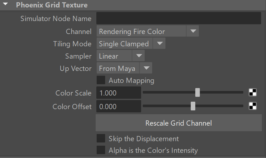Click the Rescale Grid Channel button
Viewport: 266px width, 158px height.
click(x=179, y=123)
